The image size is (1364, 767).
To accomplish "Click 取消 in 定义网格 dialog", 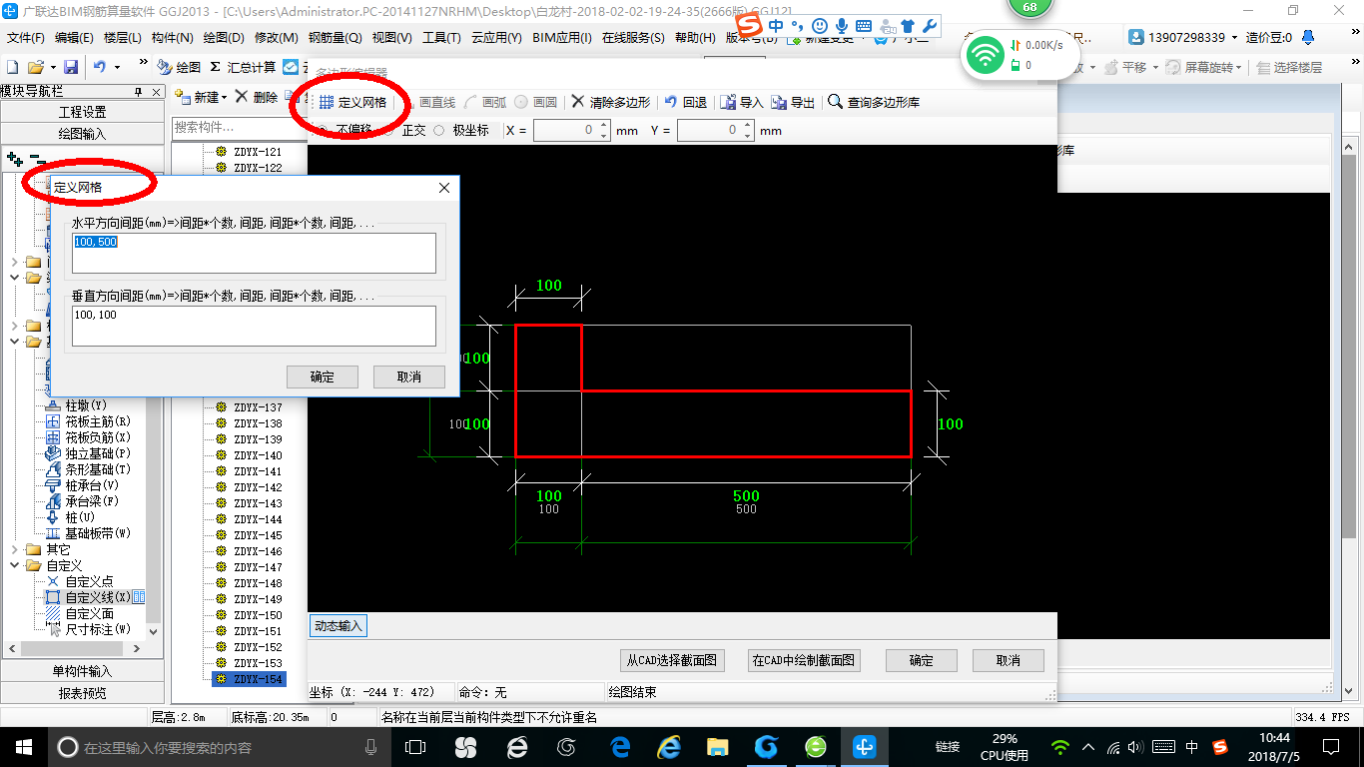I will [409, 377].
